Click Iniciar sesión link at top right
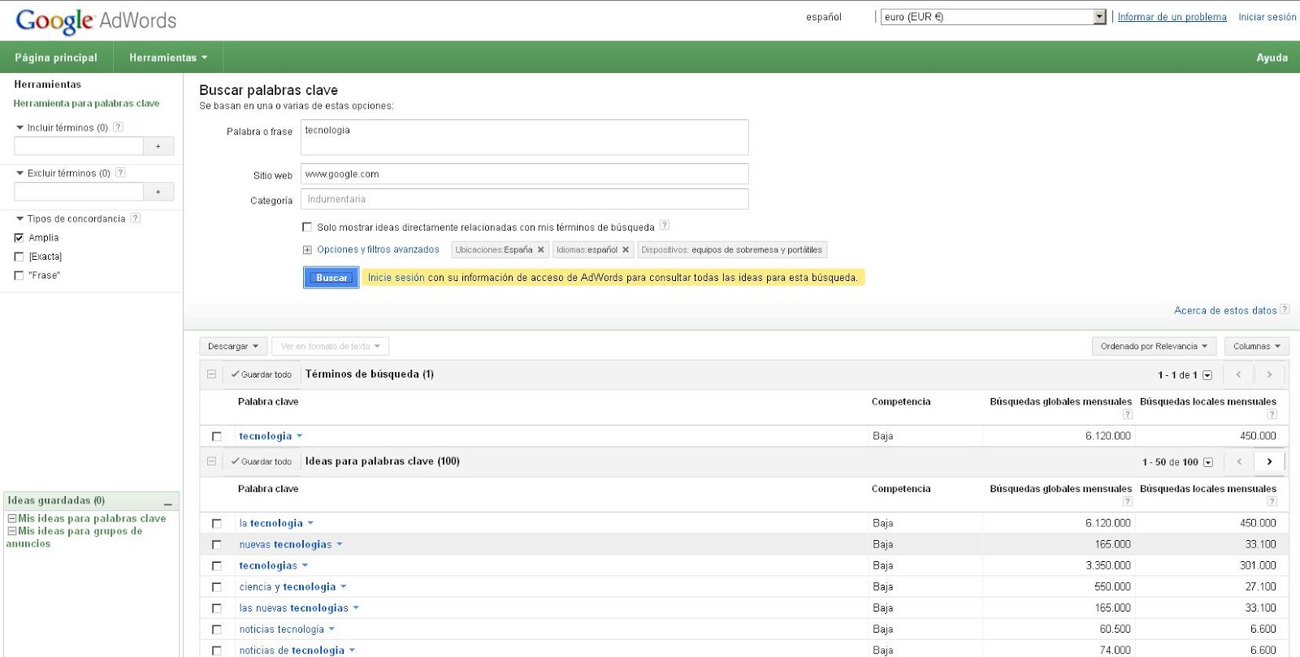 tap(1267, 17)
